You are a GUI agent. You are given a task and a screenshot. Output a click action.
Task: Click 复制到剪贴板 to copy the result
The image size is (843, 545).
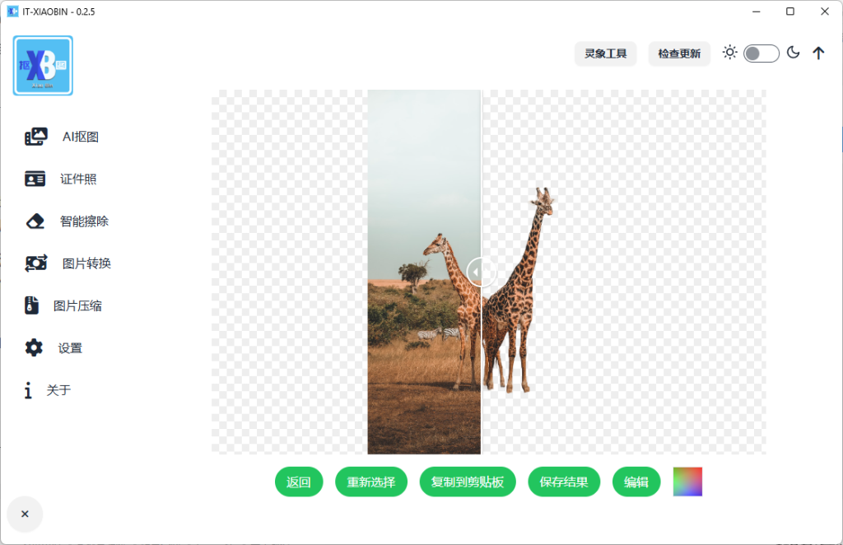468,482
